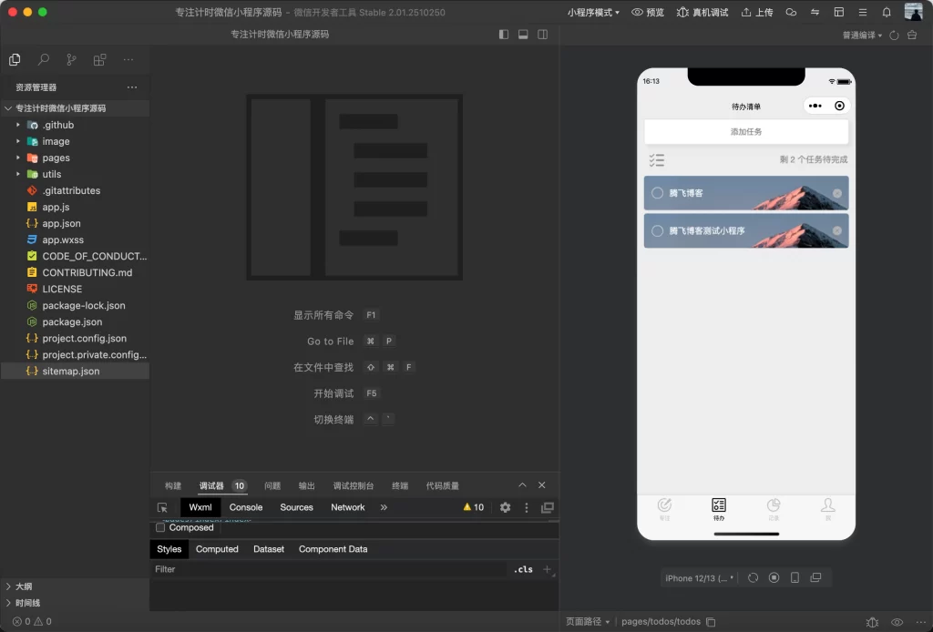Start 真机调试 remote debugging
Viewport: 933px width, 632px height.
click(x=701, y=12)
